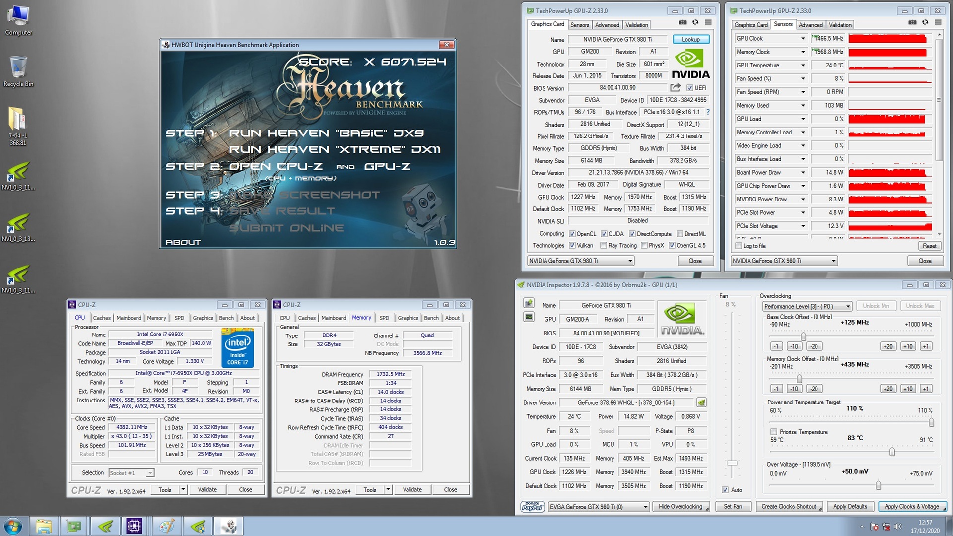Viewport: 953px width, 536px height.
Task: Open the Graphics tab in CPU-Z Memory window
Action: coord(408,318)
